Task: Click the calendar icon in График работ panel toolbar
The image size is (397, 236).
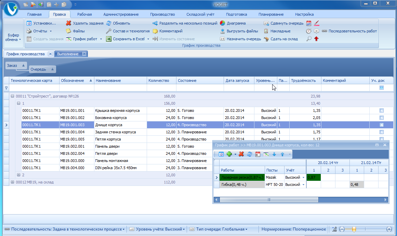Action: (258, 154)
